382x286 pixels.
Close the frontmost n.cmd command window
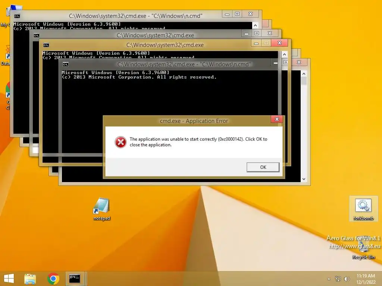pyautogui.click(x=299, y=62)
